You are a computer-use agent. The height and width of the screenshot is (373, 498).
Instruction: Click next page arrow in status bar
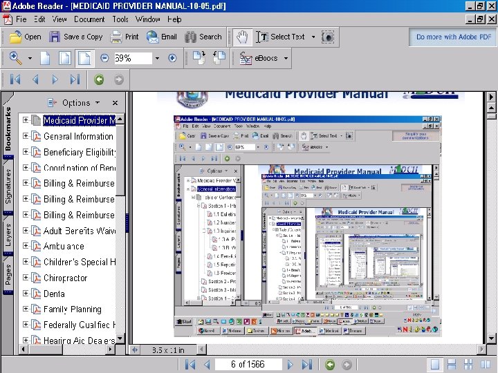click(x=290, y=365)
